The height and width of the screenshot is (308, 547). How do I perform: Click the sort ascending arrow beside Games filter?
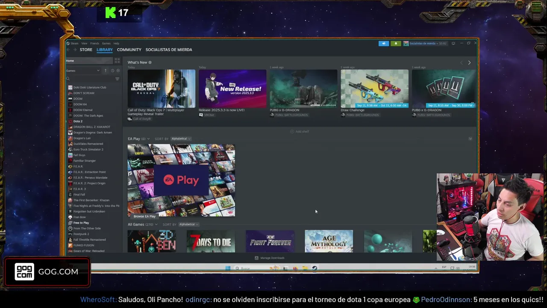coord(106,71)
